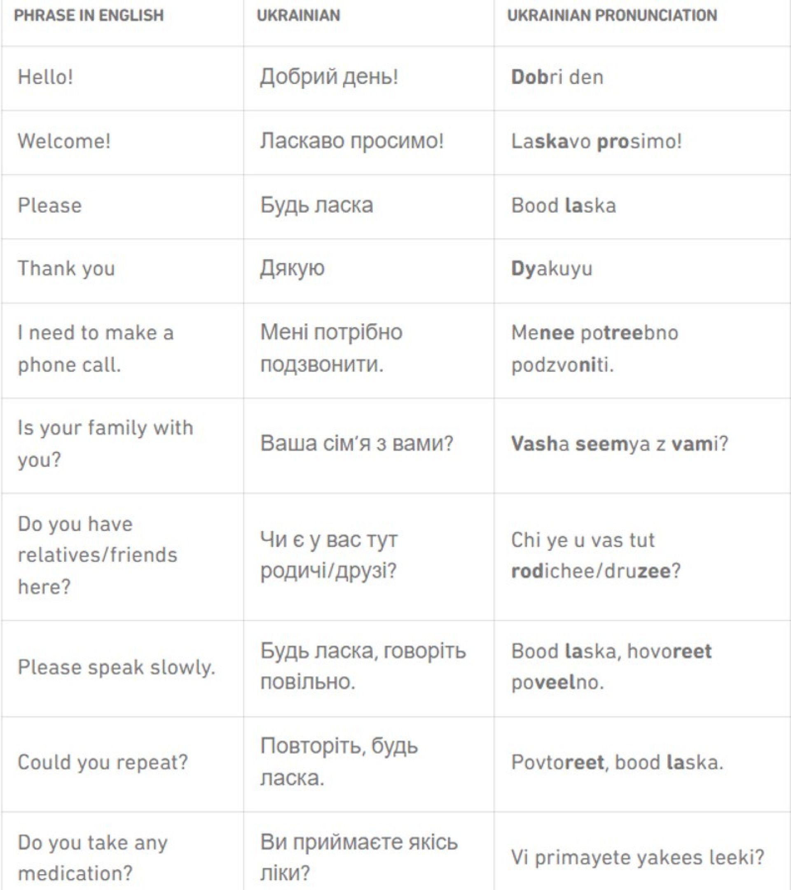The height and width of the screenshot is (890, 791).
Task: Click the 'PHRASE IN ENGLISH' column header
Action: (x=89, y=16)
